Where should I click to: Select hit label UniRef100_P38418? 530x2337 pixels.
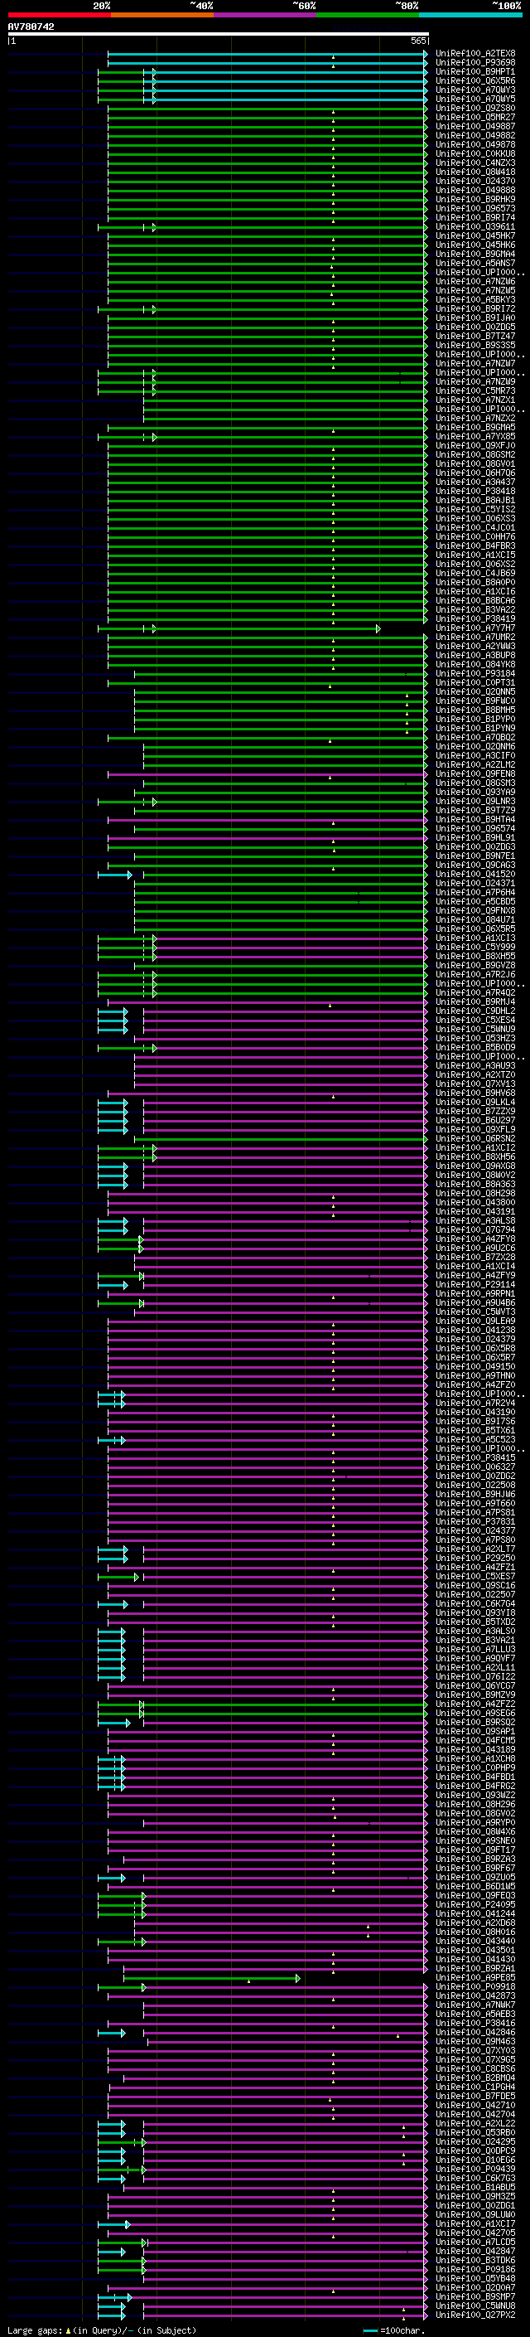pyautogui.click(x=475, y=492)
